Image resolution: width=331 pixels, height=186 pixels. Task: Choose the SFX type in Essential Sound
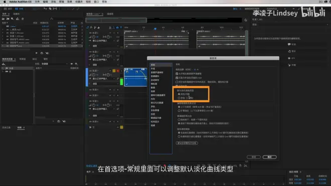pyautogui.click(x=292, y=58)
